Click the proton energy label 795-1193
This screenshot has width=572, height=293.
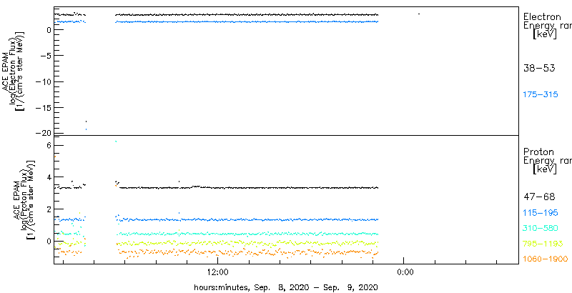pos(543,244)
